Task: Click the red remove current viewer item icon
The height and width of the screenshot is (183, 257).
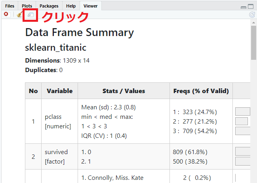Action: (6, 15)
